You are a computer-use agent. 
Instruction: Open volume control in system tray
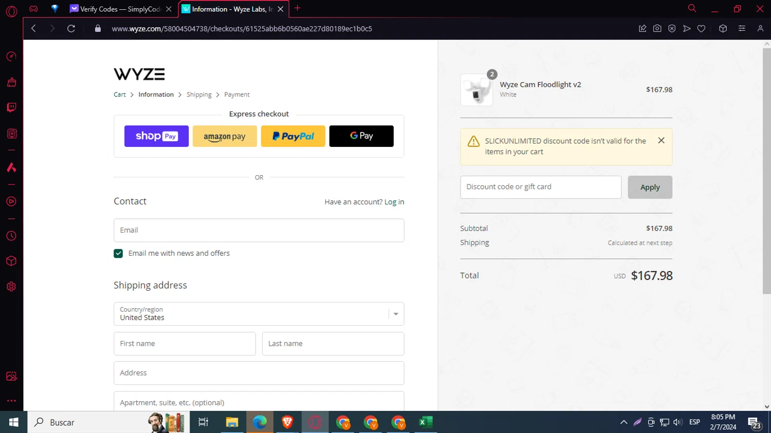tap(677, 422)
